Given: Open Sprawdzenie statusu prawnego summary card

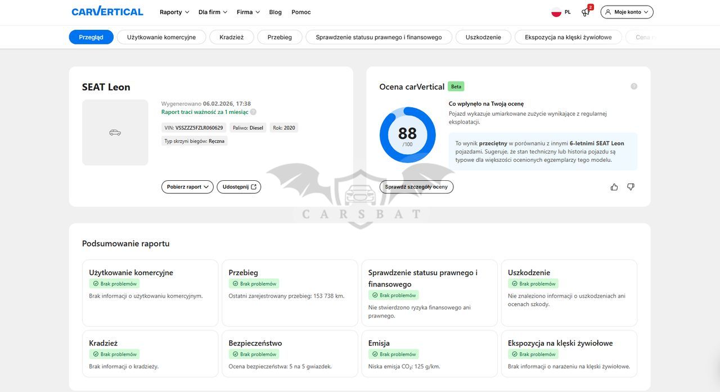Looking at the screenshot, I should click(430, 293).
